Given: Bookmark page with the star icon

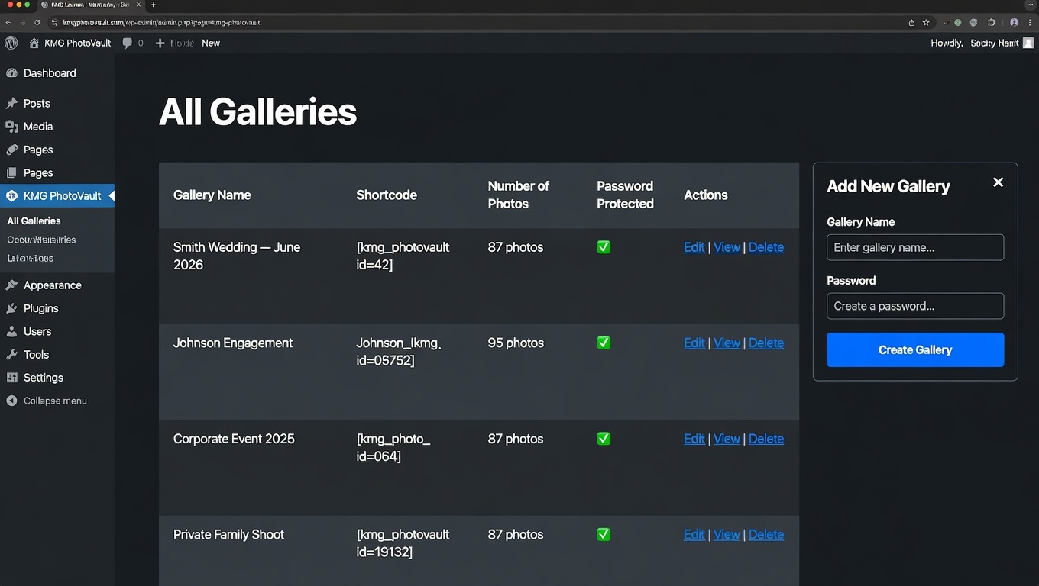Looking at the screenshot, I should (x=926, y=23).
